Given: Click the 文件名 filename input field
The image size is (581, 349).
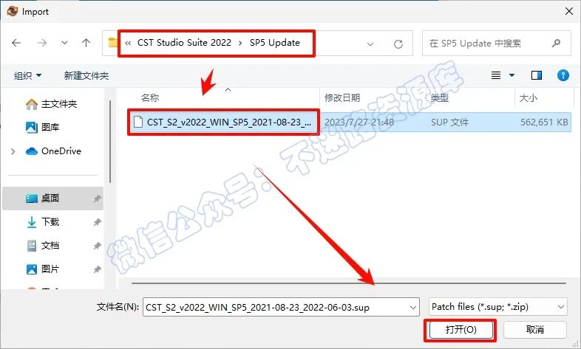Looking at the screenshot, I should pos(281,307).
